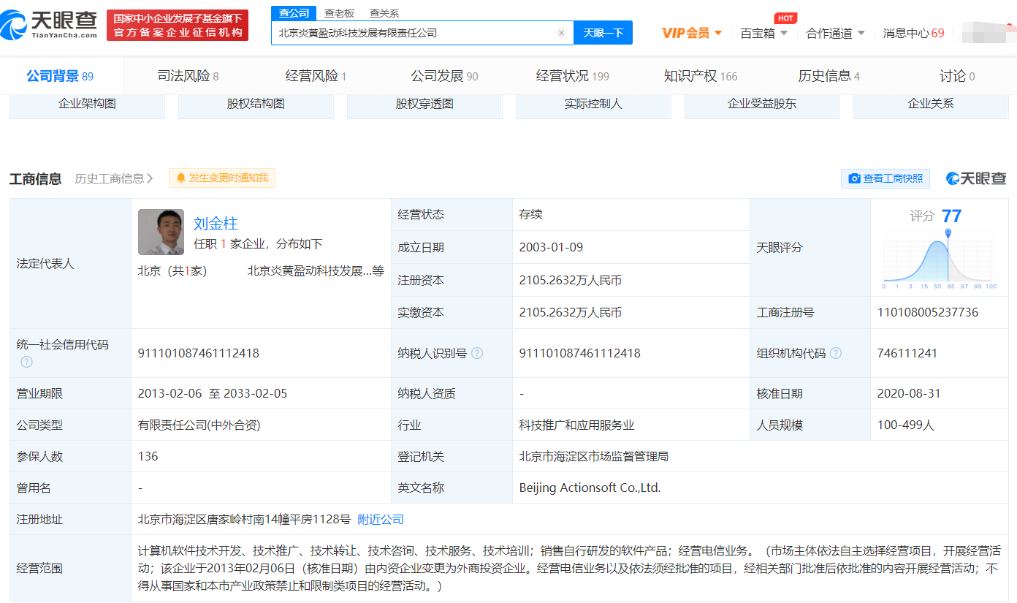Switch to 查公司 search tab
Screen dimensions: 1017x603
coord(294,13)
